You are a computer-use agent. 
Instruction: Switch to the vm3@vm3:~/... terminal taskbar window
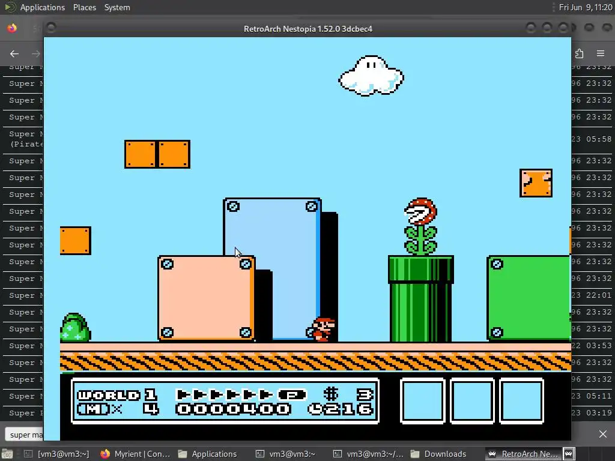click(369, 454)
